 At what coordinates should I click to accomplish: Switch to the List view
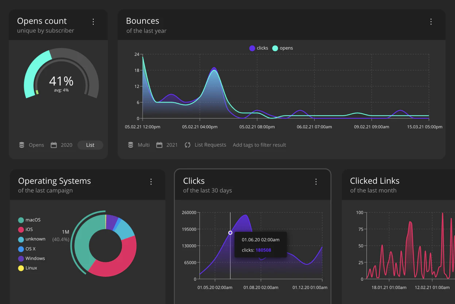pyautogui.click(x=90, y=145)
